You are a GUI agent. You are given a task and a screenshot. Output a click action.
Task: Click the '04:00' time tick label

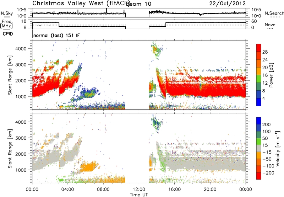(68, 190)
